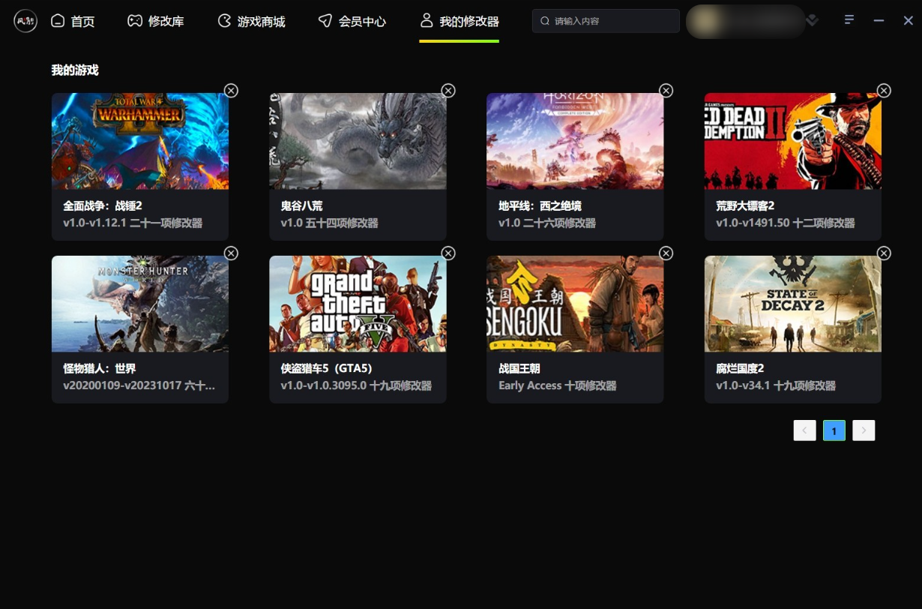Switch to the 修改库 tab

click(x=155, y=21)
